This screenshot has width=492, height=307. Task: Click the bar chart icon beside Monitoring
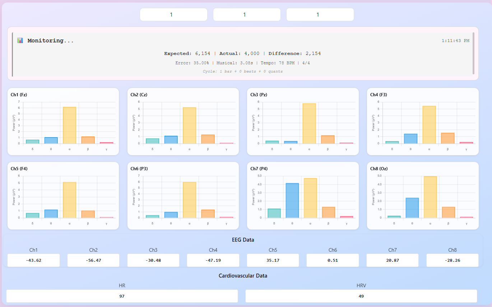pos(20,40)
